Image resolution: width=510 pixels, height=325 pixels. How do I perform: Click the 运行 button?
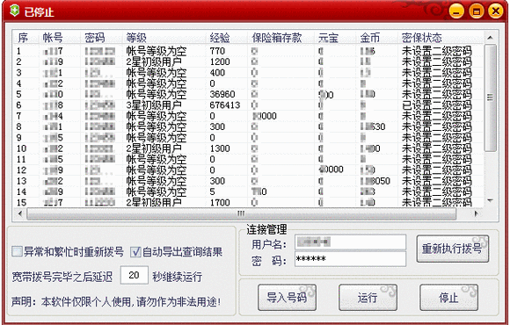(368, 298)
